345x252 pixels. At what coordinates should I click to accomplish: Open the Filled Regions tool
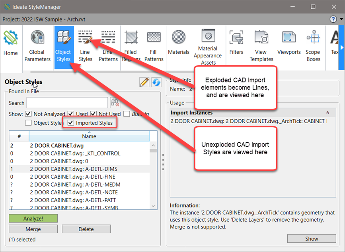pos(131,46)
